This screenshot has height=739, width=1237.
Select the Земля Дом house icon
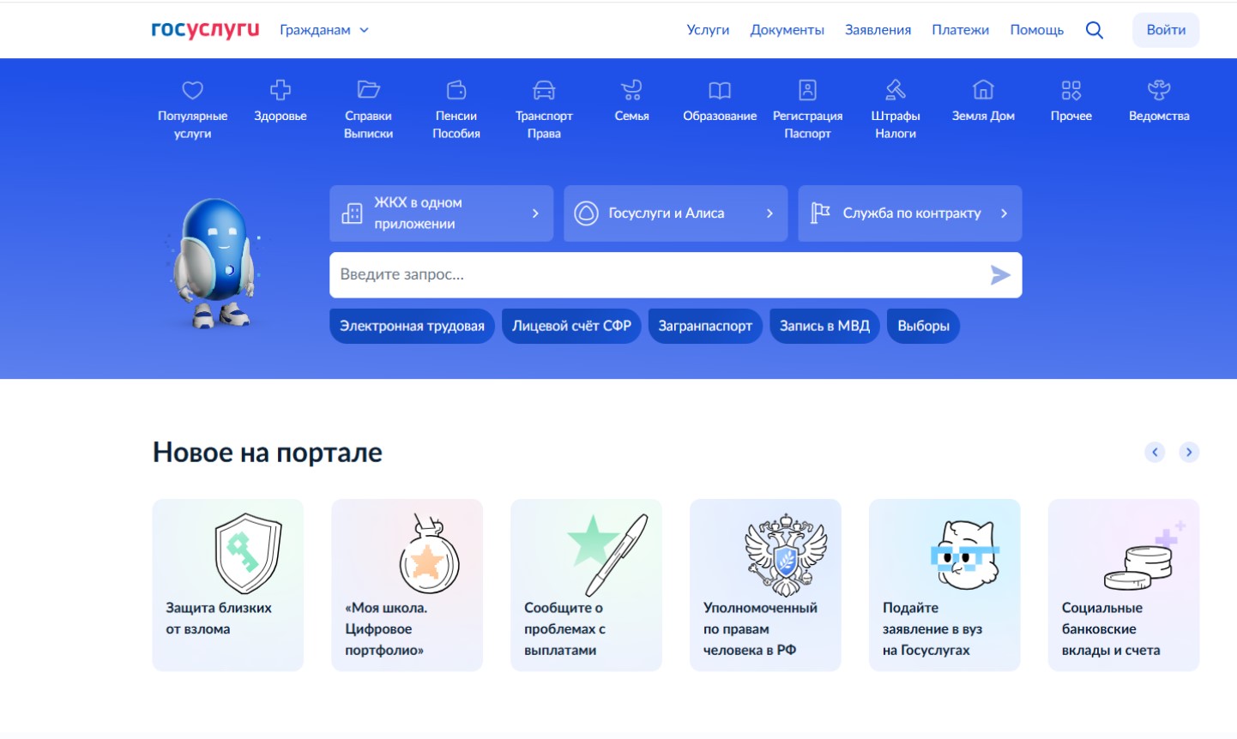tap(983, 90)
